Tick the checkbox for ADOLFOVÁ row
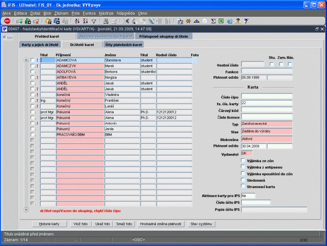The width and height of the screenshot is (327, 246). pos(32,71)
